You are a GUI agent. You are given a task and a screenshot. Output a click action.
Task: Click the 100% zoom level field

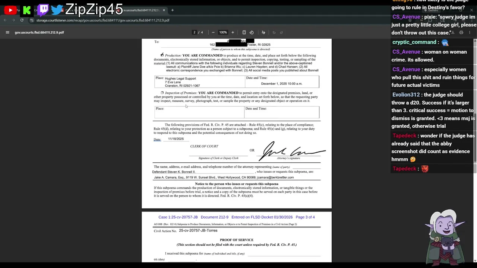[223, 32]
